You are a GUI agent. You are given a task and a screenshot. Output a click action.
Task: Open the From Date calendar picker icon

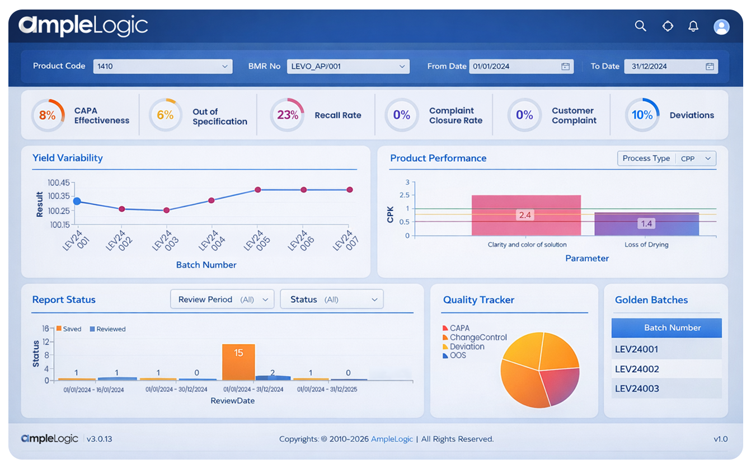[565, 66]
